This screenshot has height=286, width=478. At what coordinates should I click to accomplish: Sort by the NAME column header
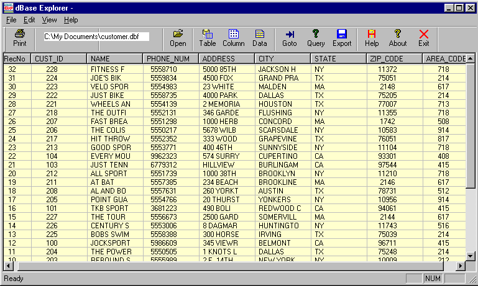click(115, 59)
